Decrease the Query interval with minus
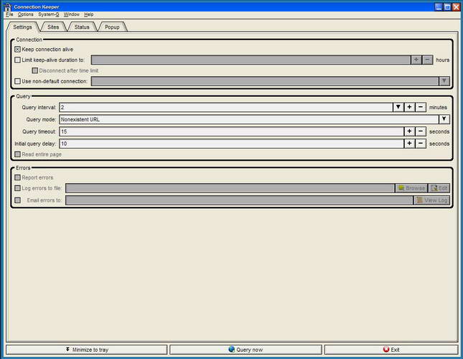The height and width of the screenshot is (359, 463). 421,107
